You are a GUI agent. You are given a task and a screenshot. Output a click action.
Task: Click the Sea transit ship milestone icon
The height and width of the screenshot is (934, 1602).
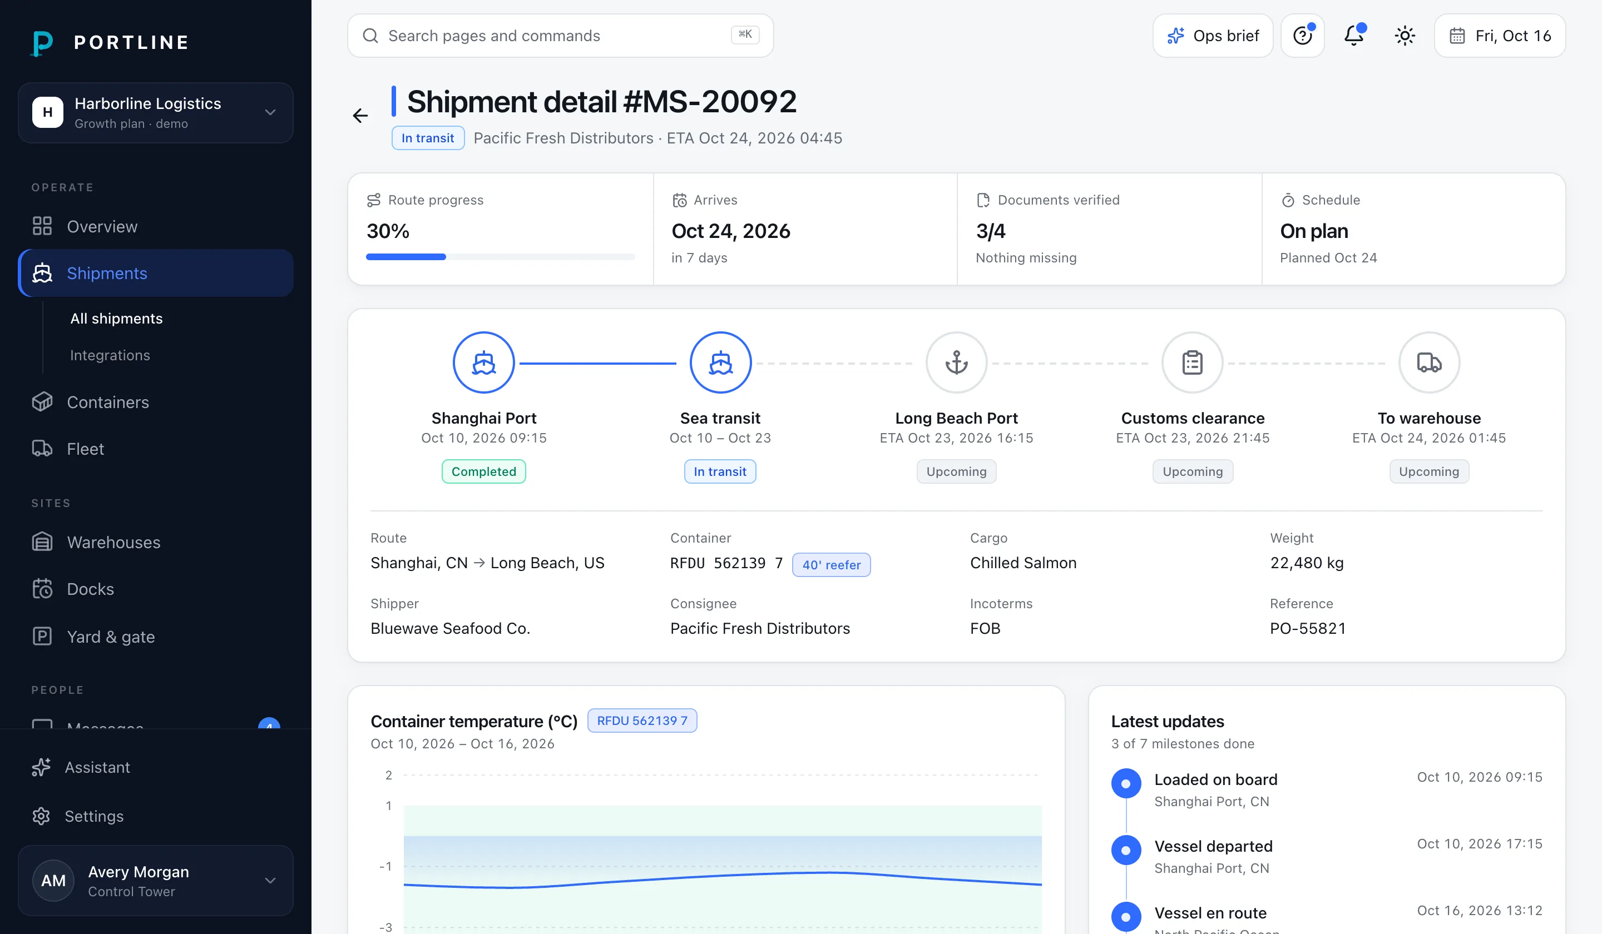tap(720, 363)
